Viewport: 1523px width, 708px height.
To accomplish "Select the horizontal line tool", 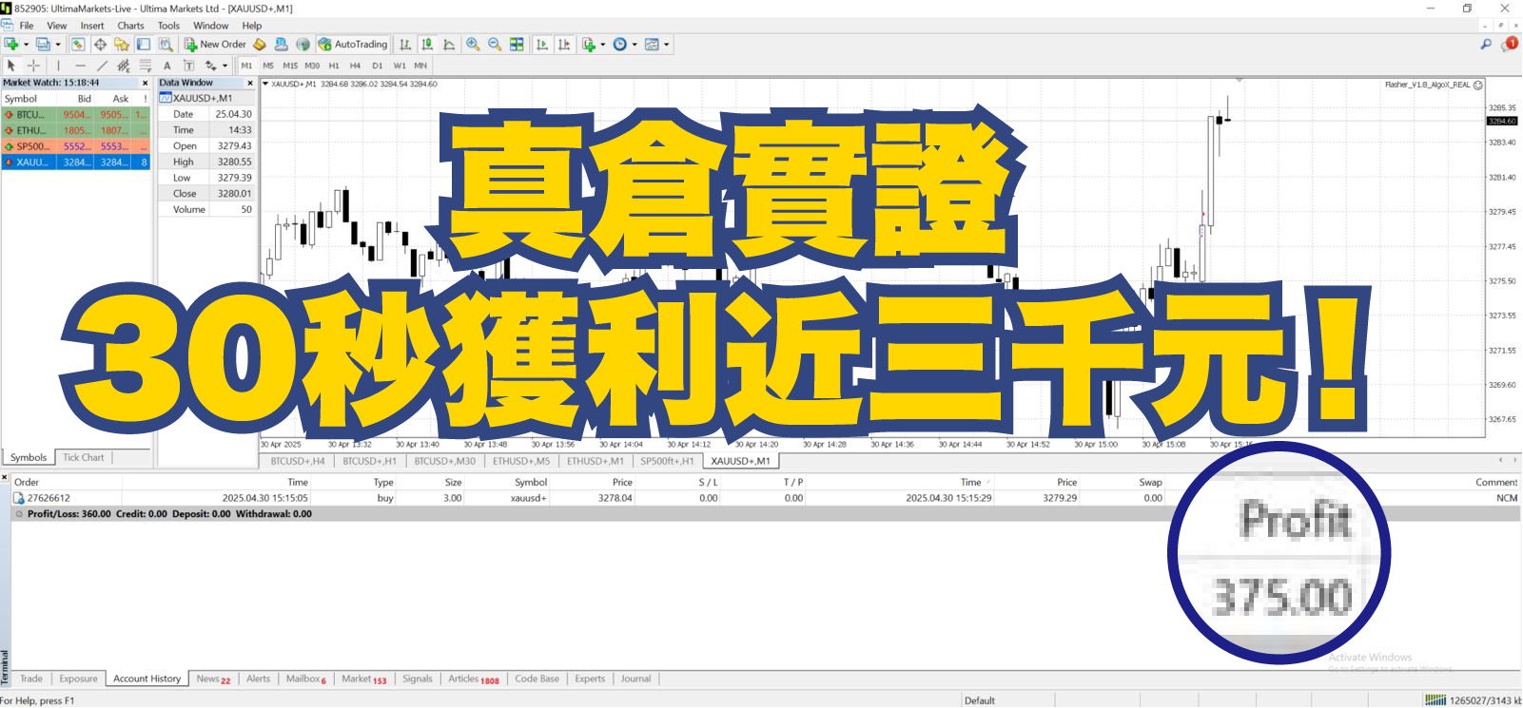I will [80, 66].
